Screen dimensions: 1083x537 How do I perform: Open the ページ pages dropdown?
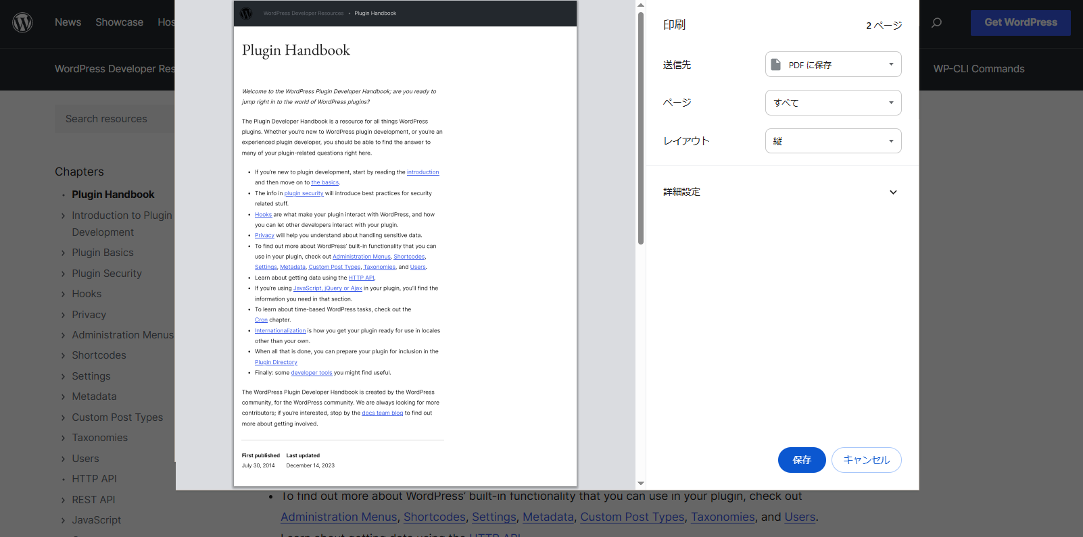[x=833, y=103]
